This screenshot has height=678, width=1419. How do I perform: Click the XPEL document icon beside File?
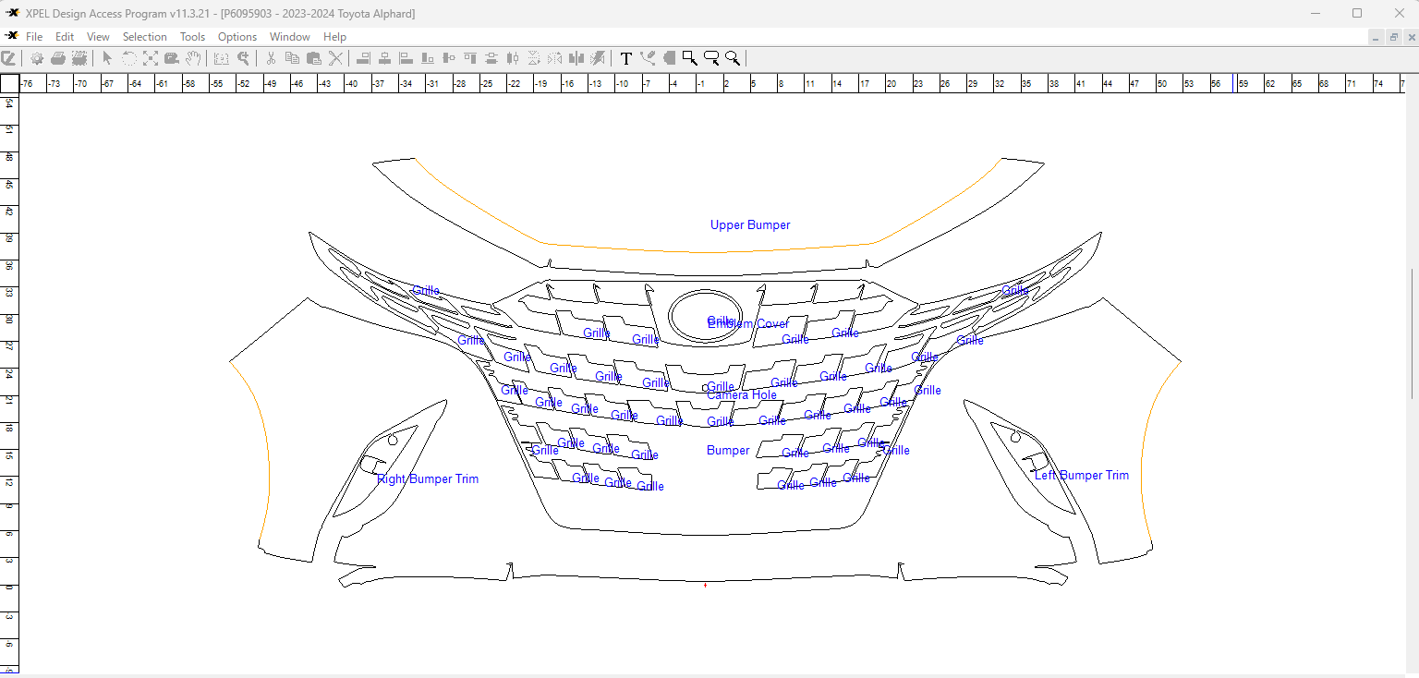12,36
